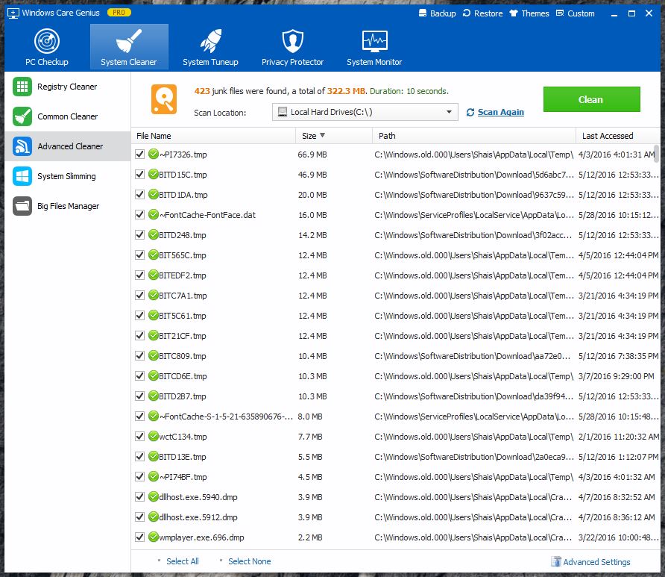Viewport: 665px width, 577px height.
Task: Click green status icon of BITD15C.tmp
Action: click(x=154, y=174)
